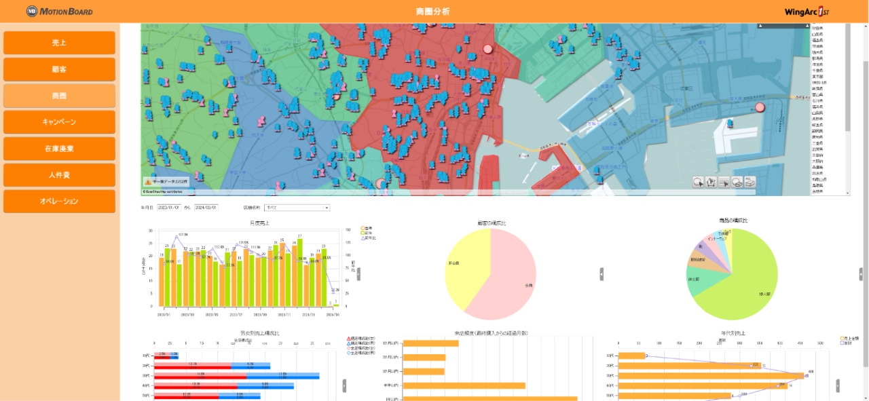The height and width of the screenshot is (401, 869).
Task: Click the rectangle selection map tool
Action: pyautogui.click(x=724, y=182)
